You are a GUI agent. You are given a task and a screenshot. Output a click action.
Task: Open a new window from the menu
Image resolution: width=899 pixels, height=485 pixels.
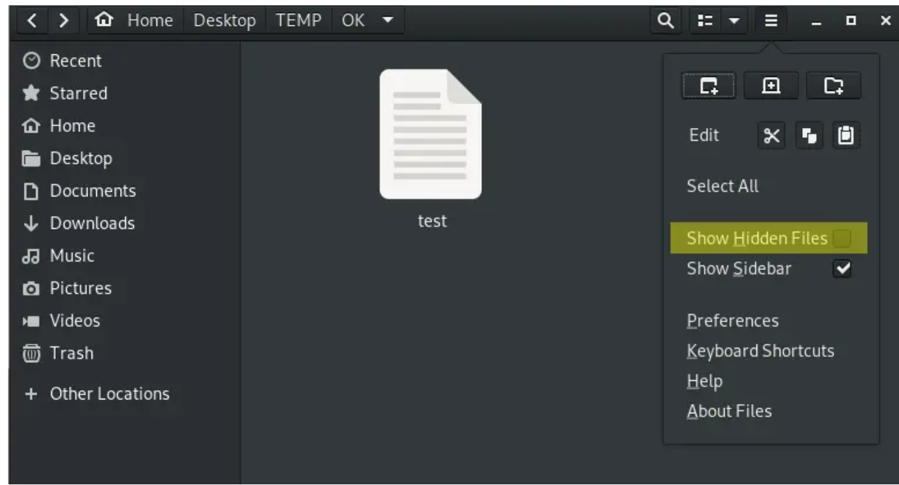pos(709,86)
